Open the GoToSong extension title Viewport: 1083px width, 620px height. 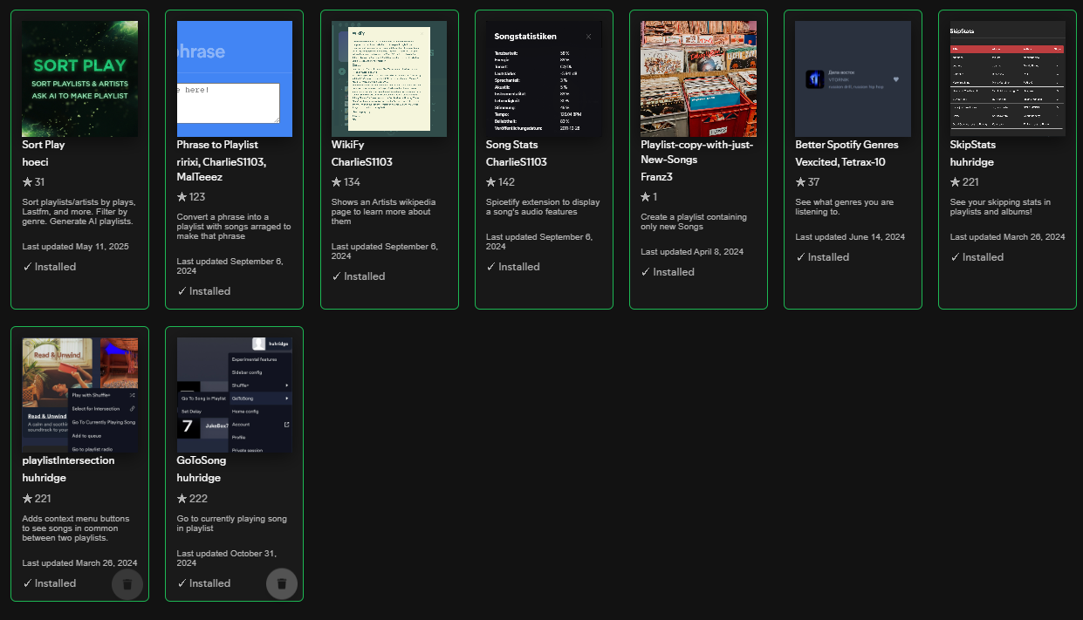pos(202,460)
